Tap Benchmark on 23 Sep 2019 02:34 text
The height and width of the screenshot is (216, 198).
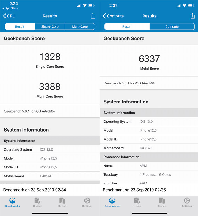[35, 190]
